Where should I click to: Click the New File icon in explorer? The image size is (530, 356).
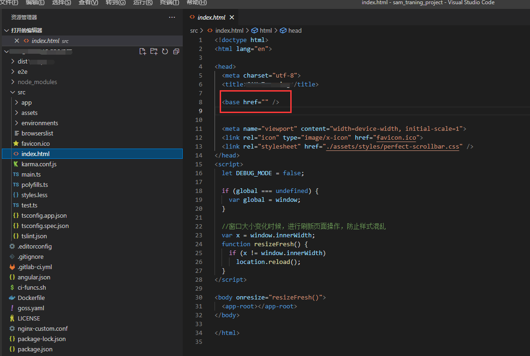point(143,51)
